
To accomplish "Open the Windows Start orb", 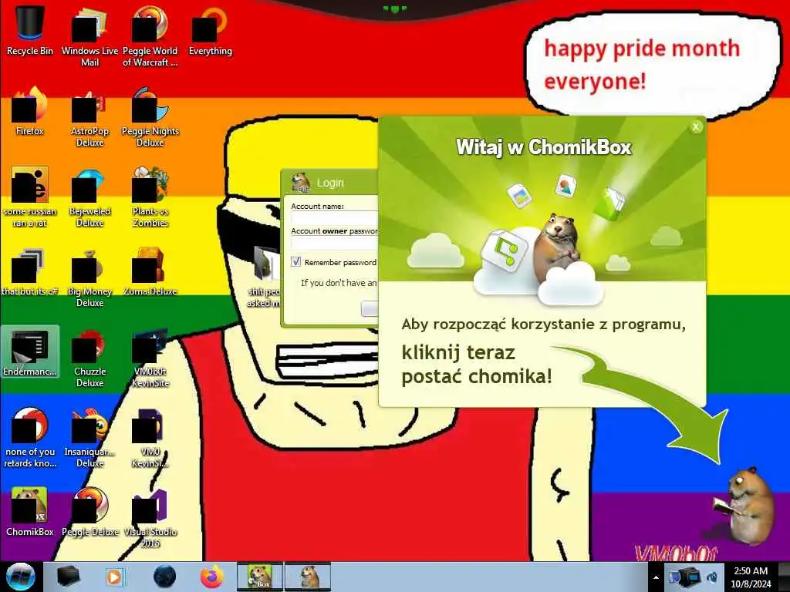I will tap(20, 577).
